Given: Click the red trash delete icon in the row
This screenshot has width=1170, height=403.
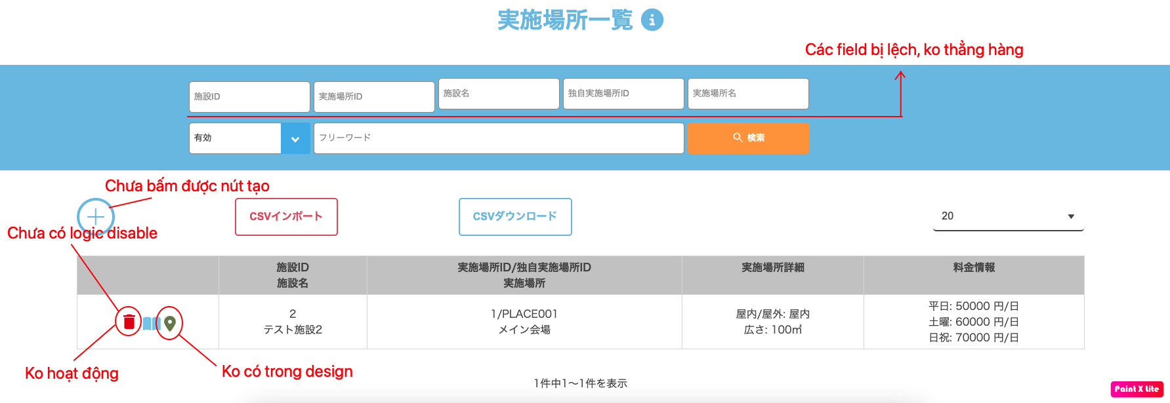Looking at the screenshot, I should click(129, 322).
